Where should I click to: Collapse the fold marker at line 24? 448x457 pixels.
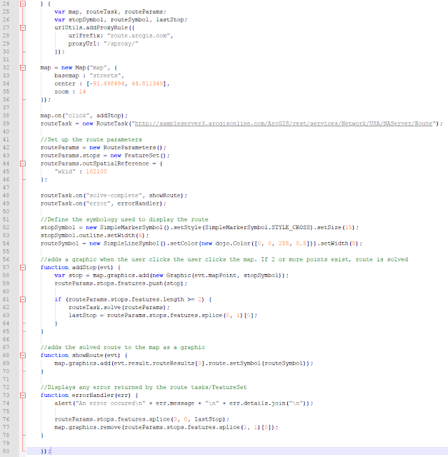[x=23, y=4]
